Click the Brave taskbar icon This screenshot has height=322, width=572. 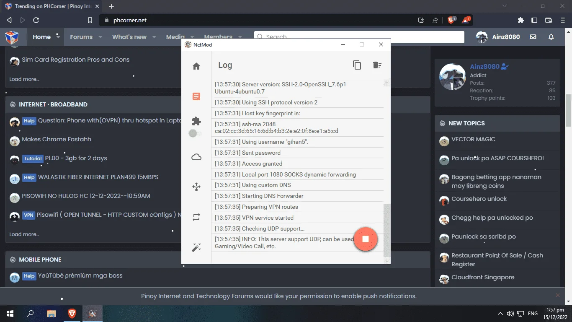(x=72, y=313)
